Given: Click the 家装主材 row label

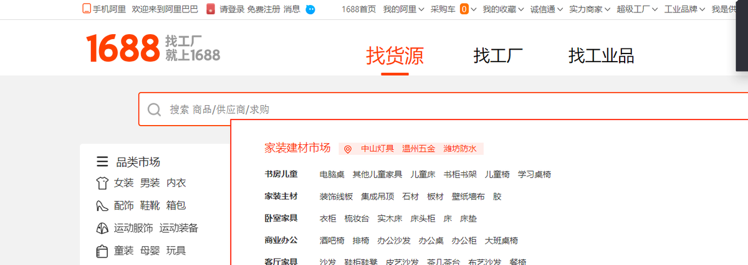Looking at the screenshot, I should click(281, 196).
